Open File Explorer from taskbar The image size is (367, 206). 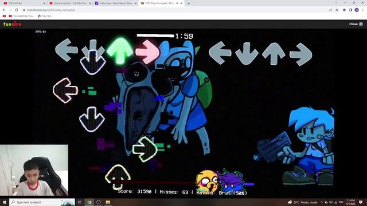click(108, 202)
